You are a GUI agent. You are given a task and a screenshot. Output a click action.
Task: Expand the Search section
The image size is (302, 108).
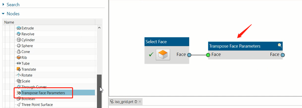[x=3, y=5]
